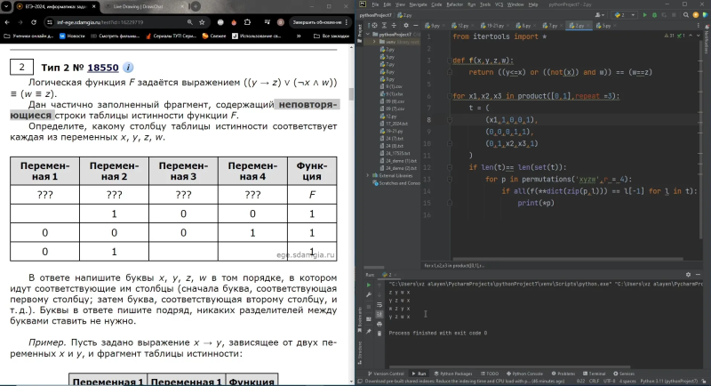
Task: Expand External Libraries in the project tree
Action: pos(368,175)
